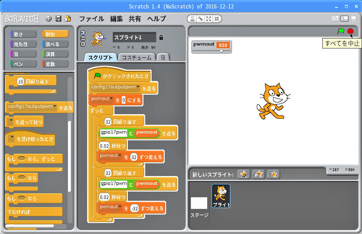
Task: Select the grow sprite tool
Action: click(x=209, y=19)
